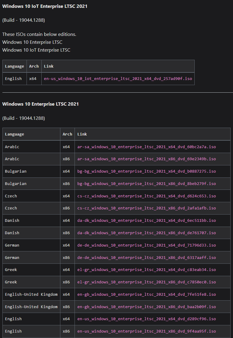Open the IoT Enterprise LTSC x64 ISO link
Viewport: 233px width, 338px height.
(x=118, y=79)
